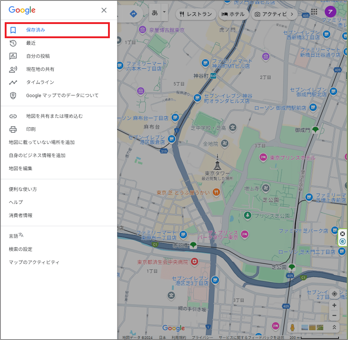348x340 pixels.
Task: Click the 東京都済生会中央病院 hospital pin
Action: coord(195,262)
